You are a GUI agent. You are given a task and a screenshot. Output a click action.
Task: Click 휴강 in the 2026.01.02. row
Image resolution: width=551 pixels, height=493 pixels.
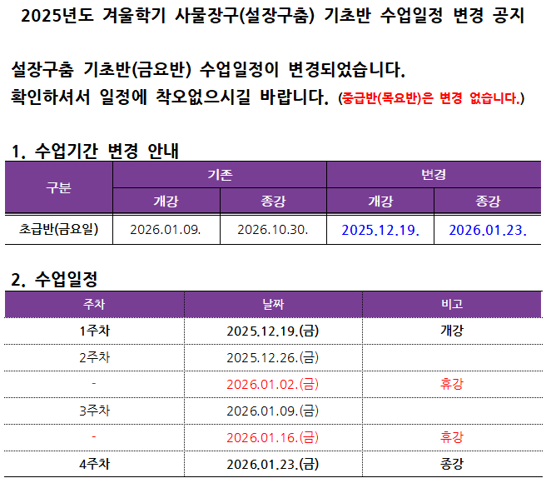(x=452, y=384)
